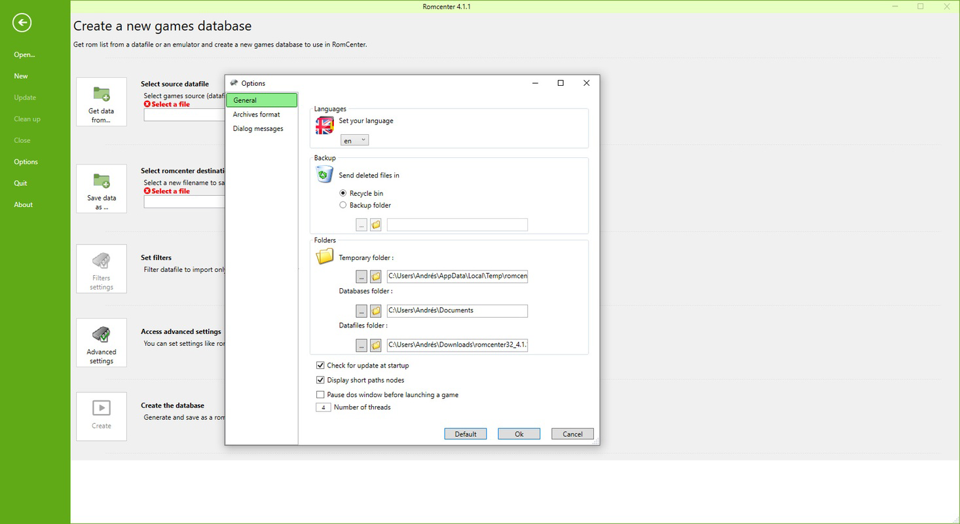960x524 pixels.
Task: Click the Ok button
Action: [519, 434]
